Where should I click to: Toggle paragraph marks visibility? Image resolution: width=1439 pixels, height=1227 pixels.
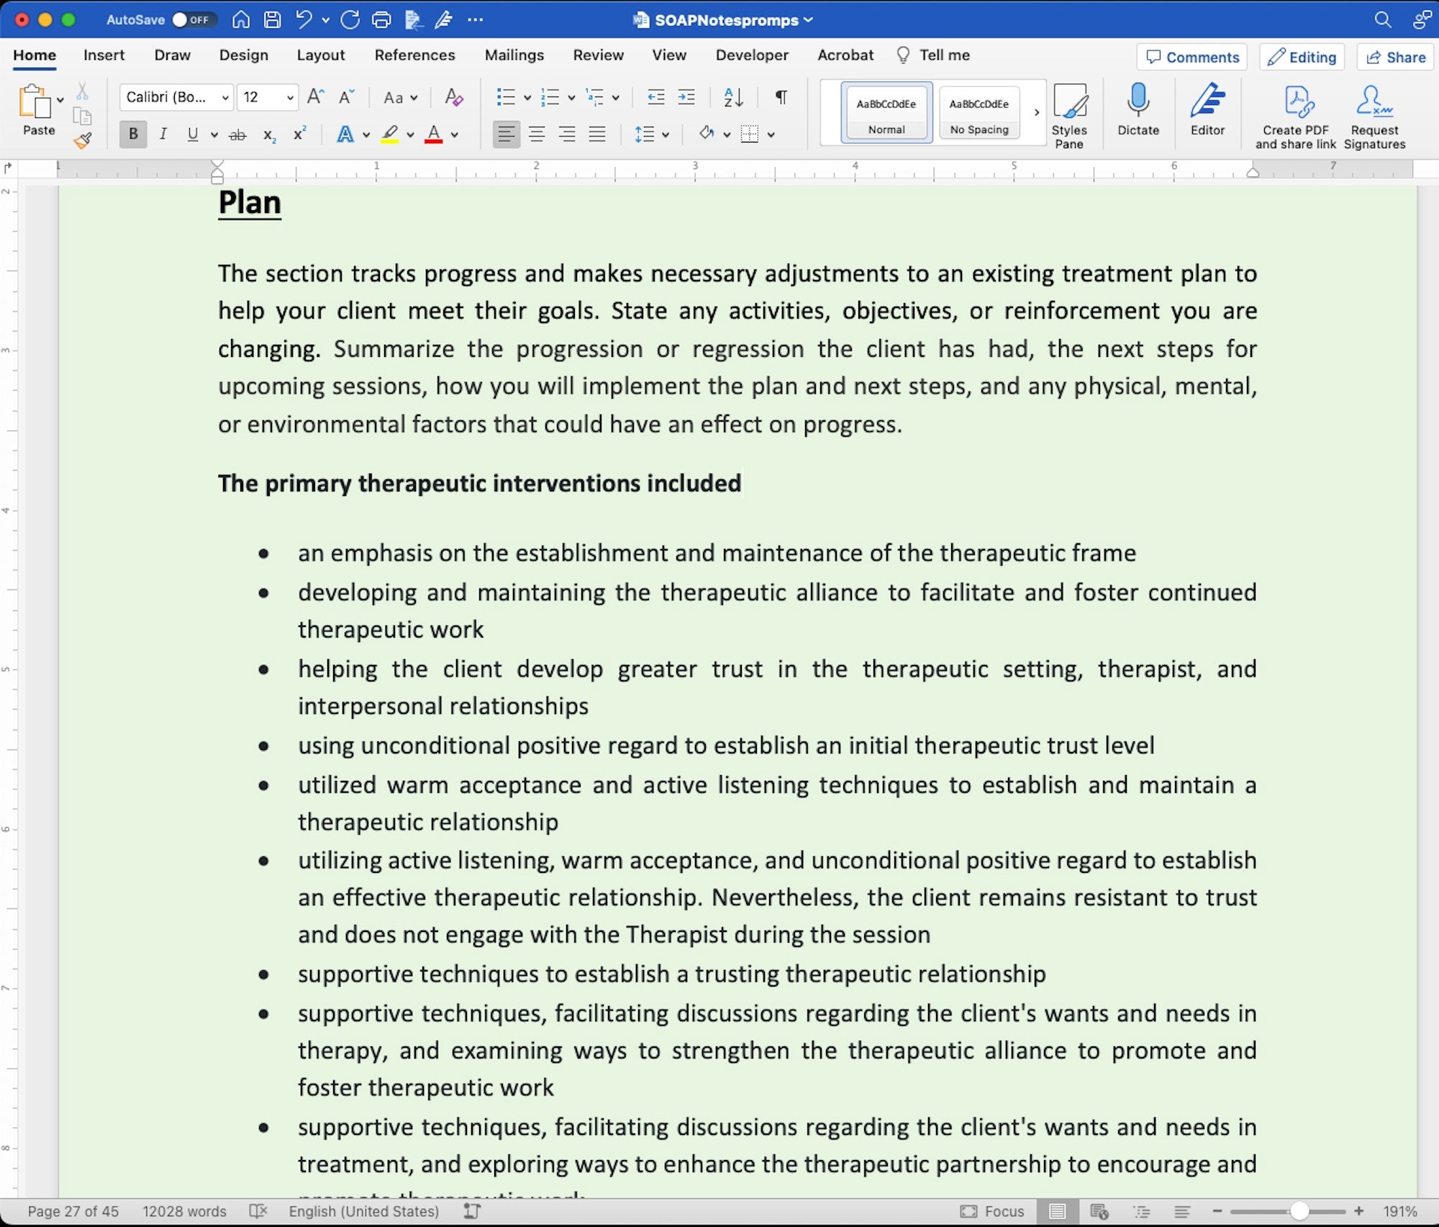point(781,97)
